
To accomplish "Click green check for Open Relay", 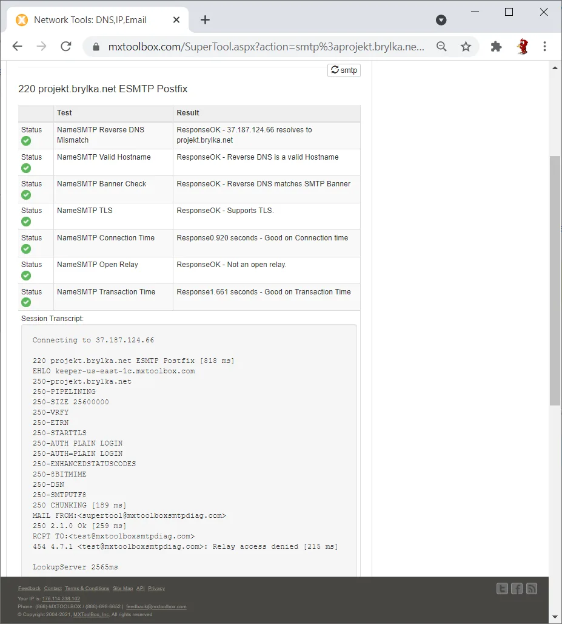I will coord(26,276).
